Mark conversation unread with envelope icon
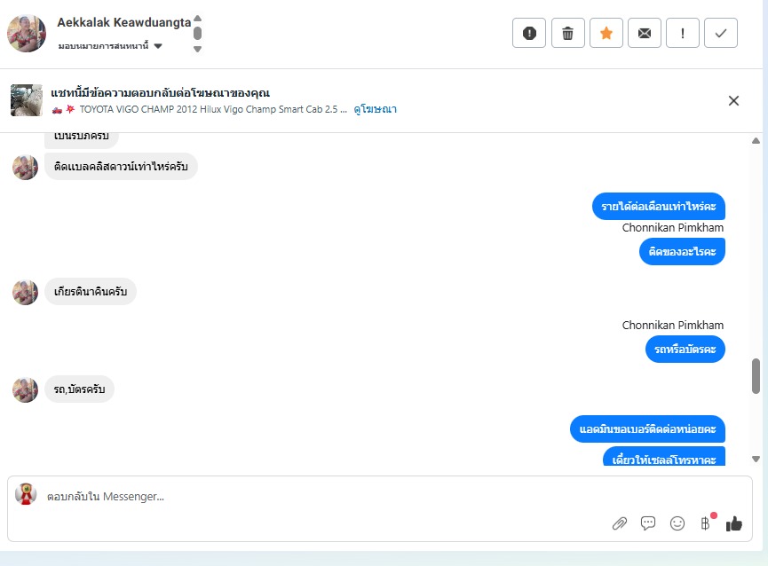 (644, 33)
